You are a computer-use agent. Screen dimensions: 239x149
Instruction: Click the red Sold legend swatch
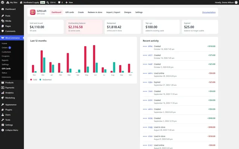click(x=31, y=79)
